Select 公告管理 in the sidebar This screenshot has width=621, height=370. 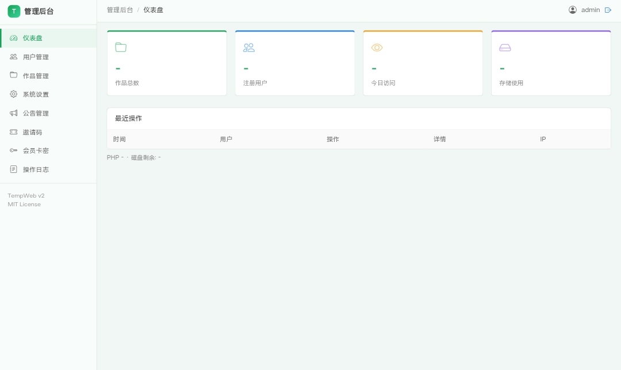tap(48, 113)
